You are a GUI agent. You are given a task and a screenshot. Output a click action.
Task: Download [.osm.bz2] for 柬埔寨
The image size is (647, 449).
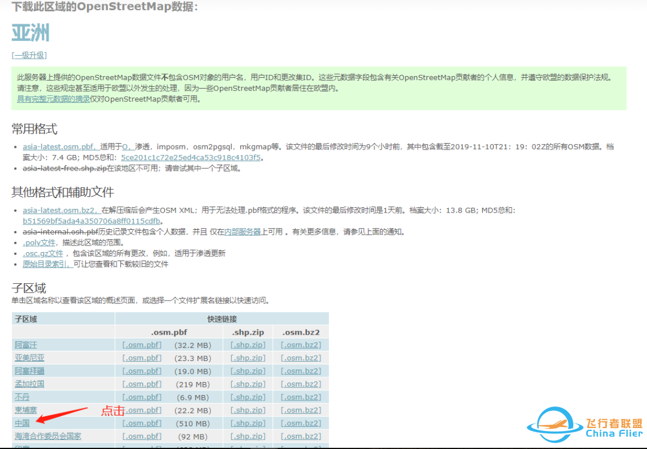pyautogui.click(x=301, y=410)
